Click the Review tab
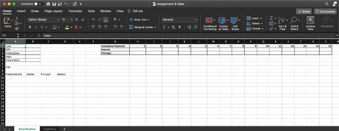The image size is (339, 131). tap(106, 11)
